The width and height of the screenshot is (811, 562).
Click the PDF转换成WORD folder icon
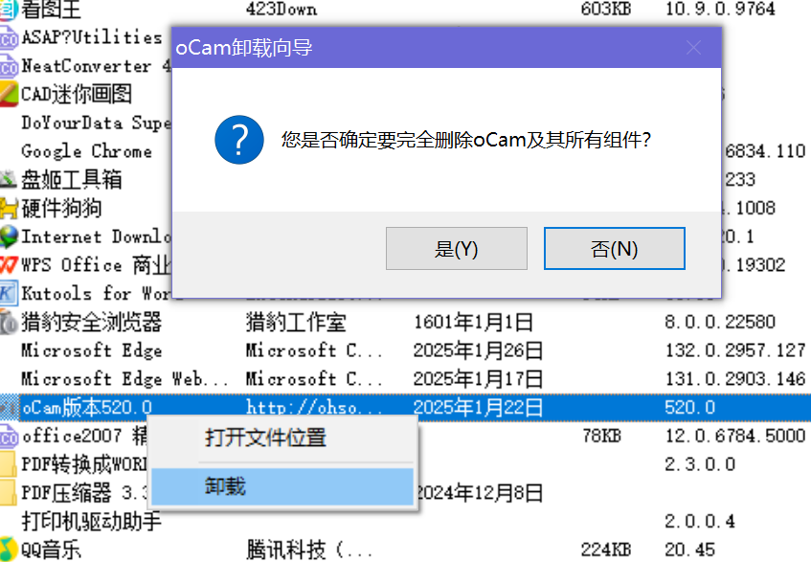(9, 464)
